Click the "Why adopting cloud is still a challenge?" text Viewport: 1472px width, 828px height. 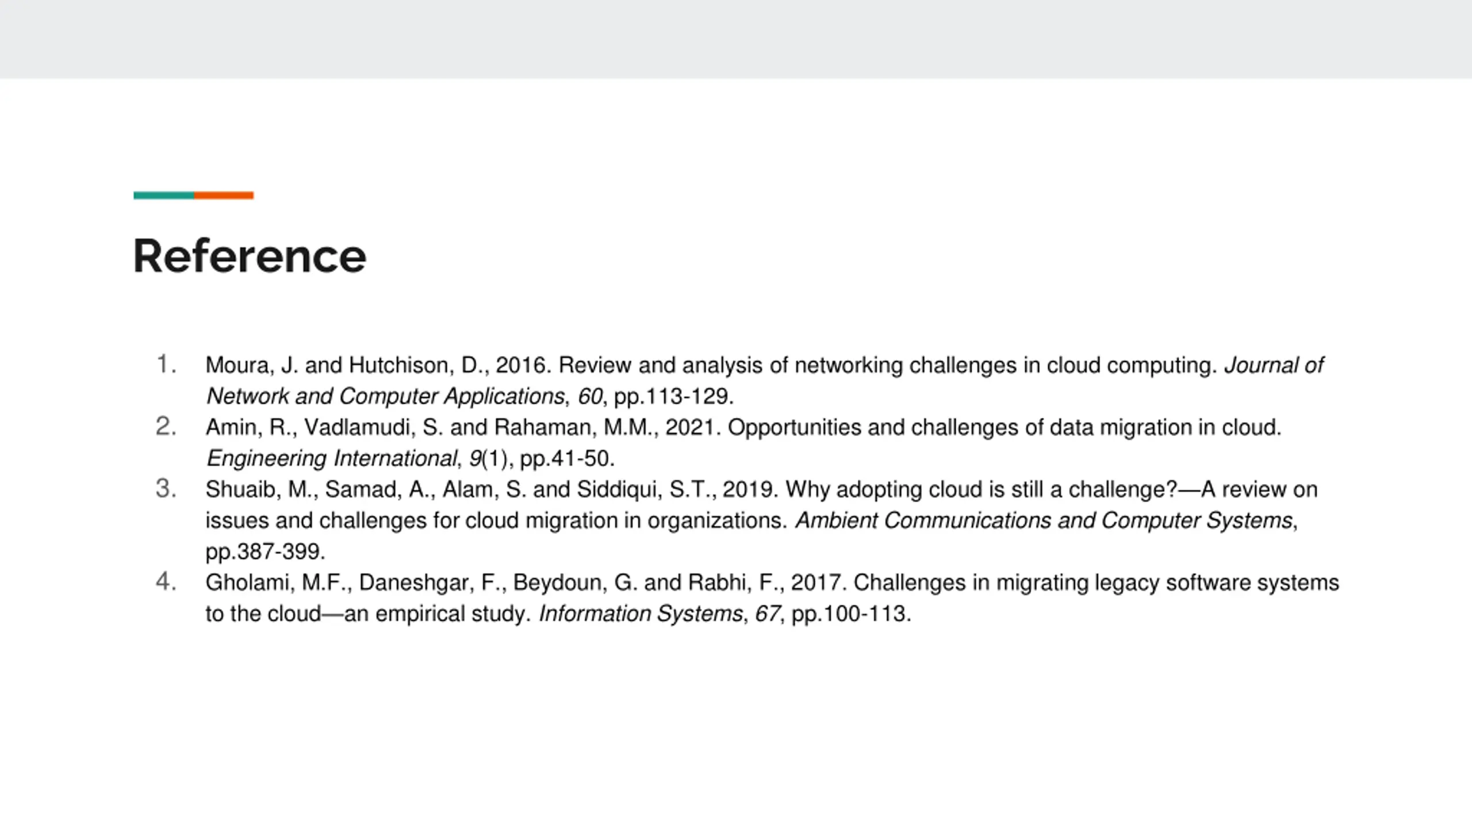(x=982, y=489)
